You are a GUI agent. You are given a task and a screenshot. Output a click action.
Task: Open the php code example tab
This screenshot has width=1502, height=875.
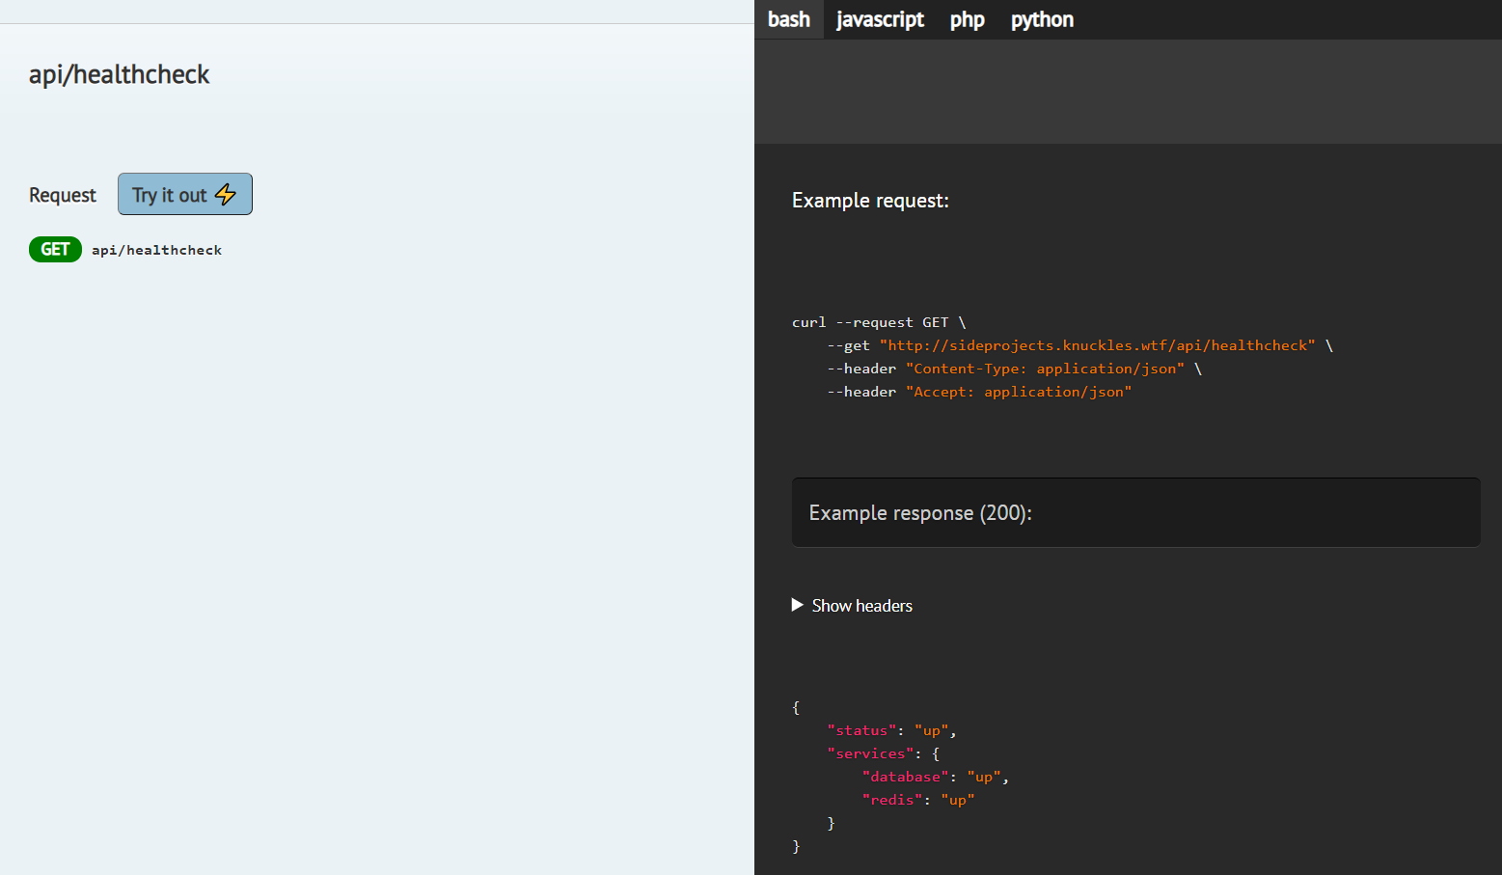(x=967, y=19)
